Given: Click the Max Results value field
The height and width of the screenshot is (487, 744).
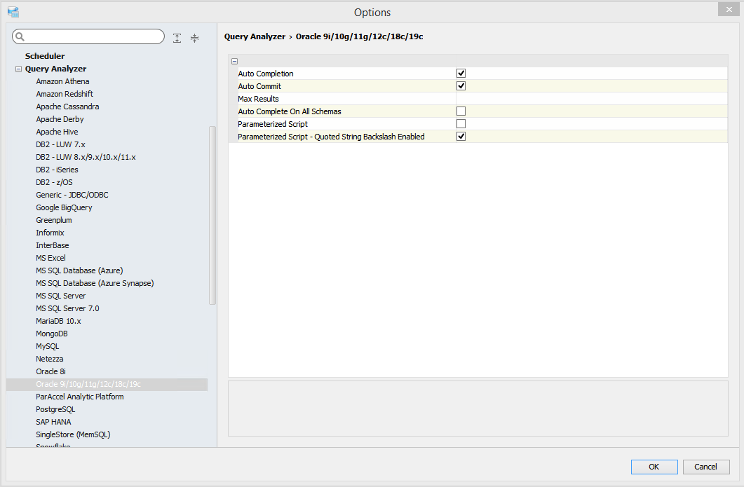Looking at the screenshot, I should (x=591, y=99).
